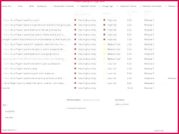Click Release 2 in the pick up weapons row
Viewport: 179px width, 134px height.
(149, 64)
